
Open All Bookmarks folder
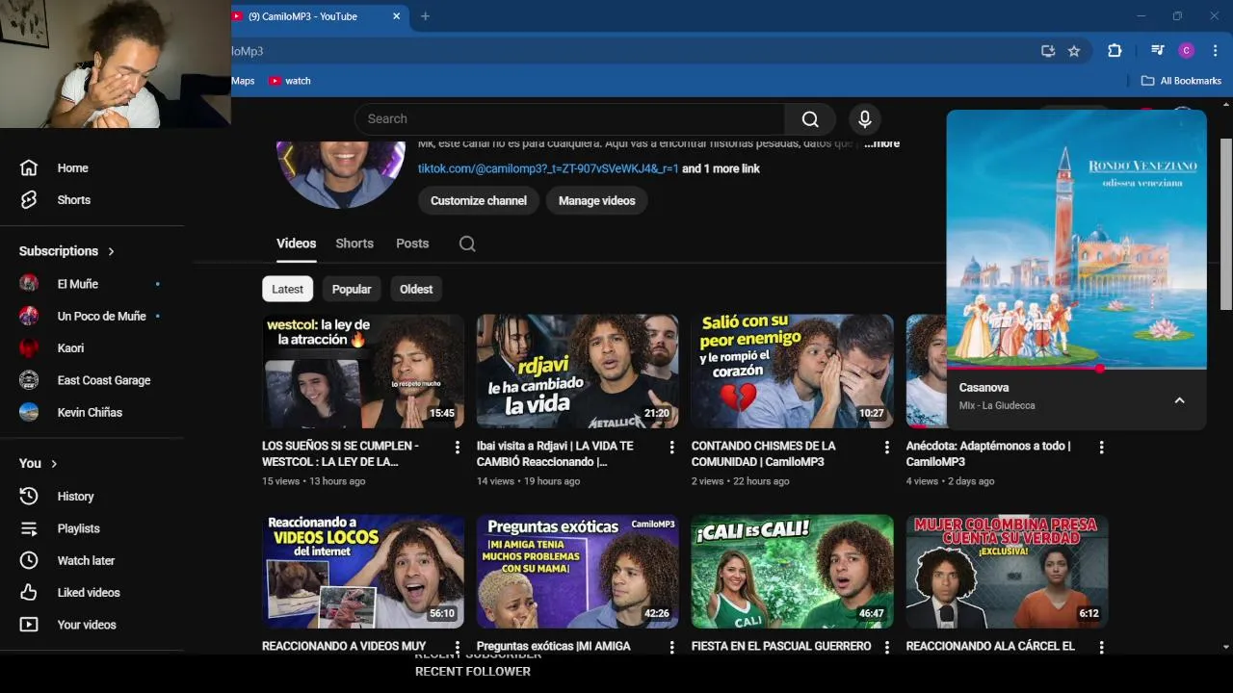(x=1181, y=81)
